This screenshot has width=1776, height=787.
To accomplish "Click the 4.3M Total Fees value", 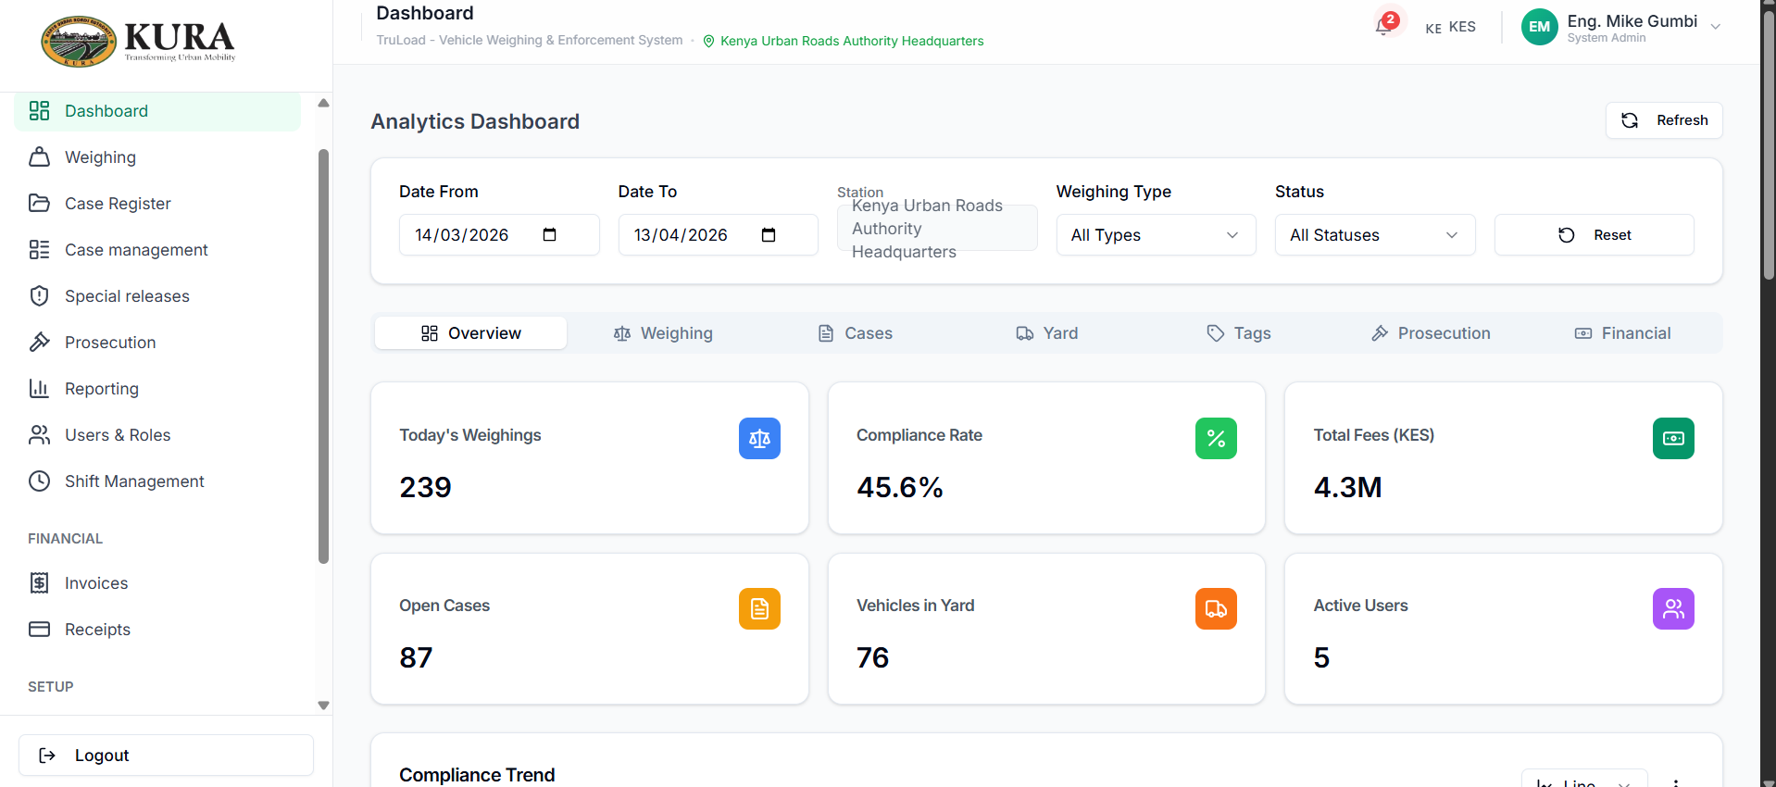I will coord(1347,487).
